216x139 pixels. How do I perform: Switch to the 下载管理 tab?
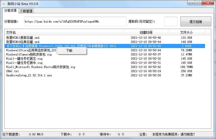[x=26, y=11]
